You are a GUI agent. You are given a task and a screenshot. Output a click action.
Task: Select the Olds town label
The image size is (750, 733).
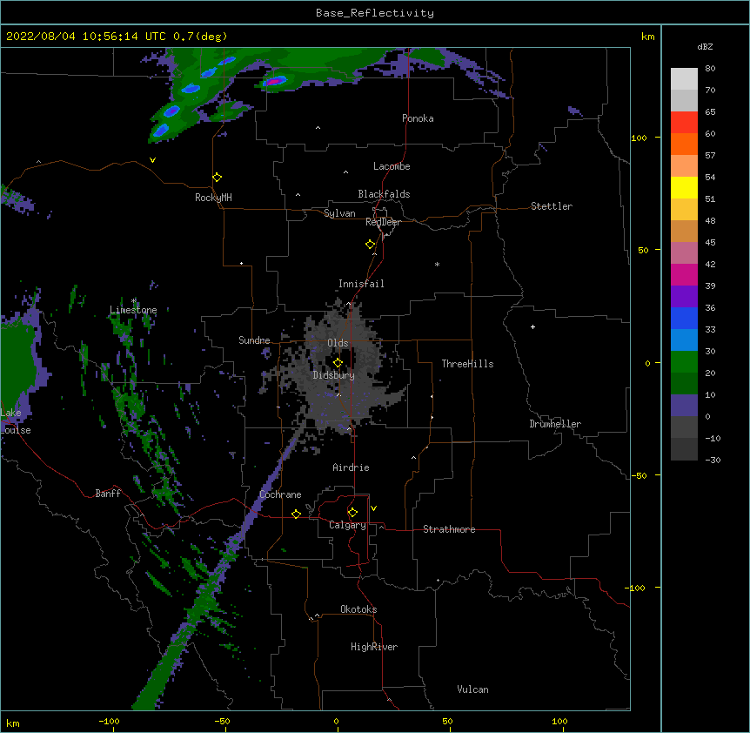(x=338, y=343)
